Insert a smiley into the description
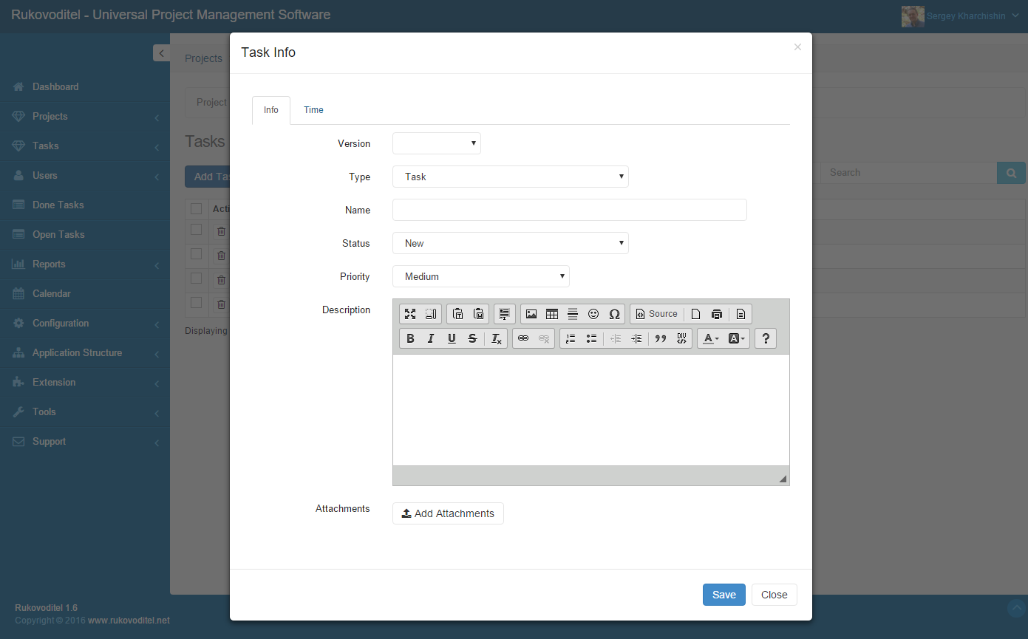This screenshot has height=639, width=1028. (x=593, y=314)
